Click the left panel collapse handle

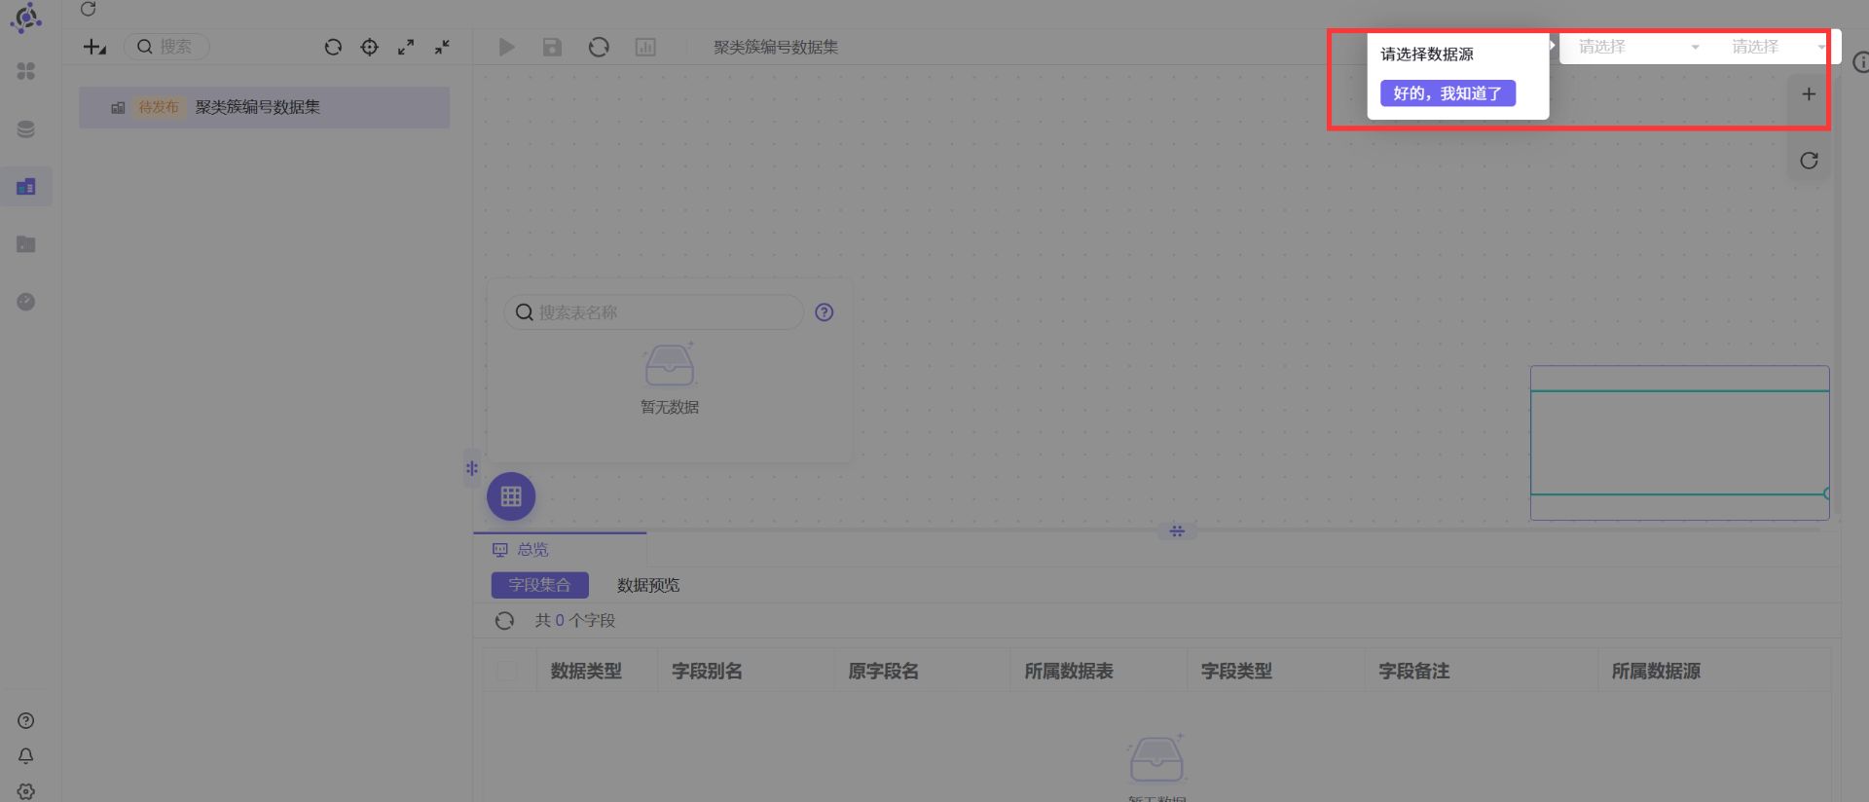point(472,468)
